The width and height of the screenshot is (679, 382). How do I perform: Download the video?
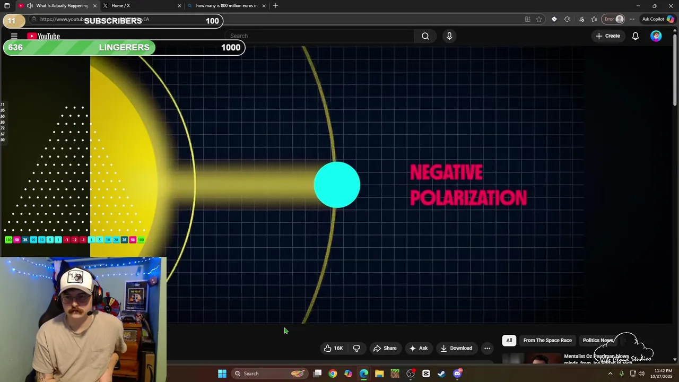coord(456,348)
